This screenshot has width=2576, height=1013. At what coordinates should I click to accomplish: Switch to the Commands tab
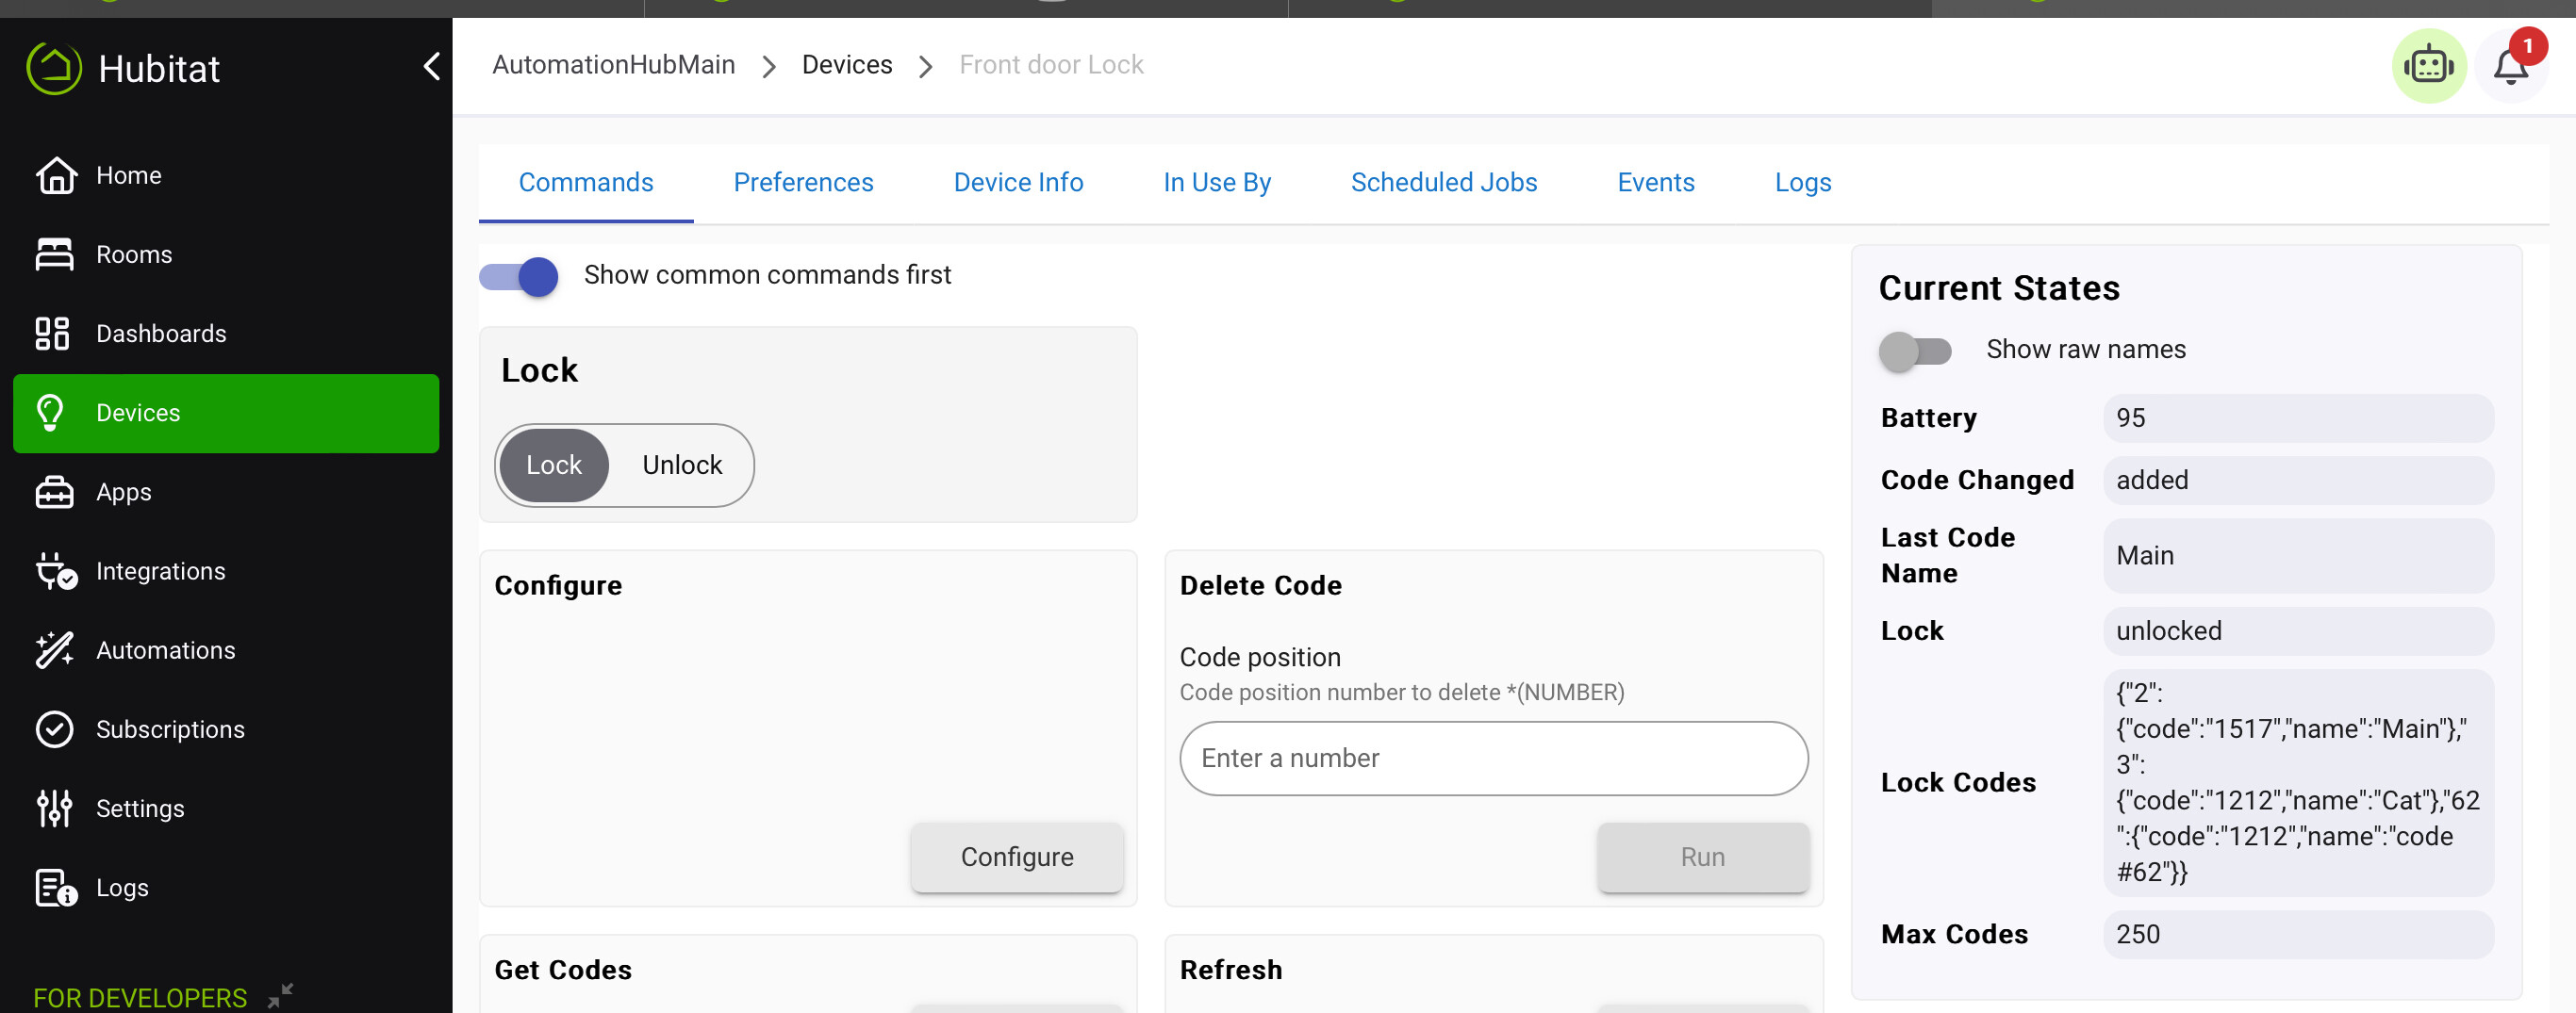pyautogui.click(x=586, y=182)
